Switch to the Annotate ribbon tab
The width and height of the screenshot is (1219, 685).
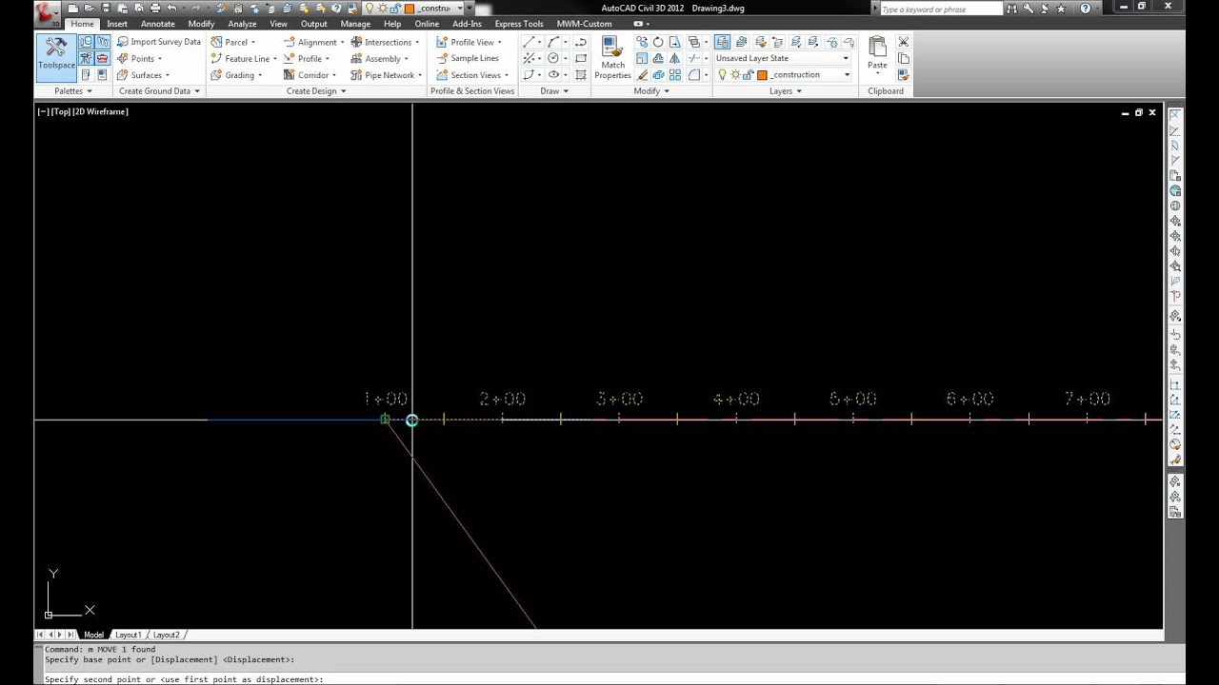click(x=158, y=24)
